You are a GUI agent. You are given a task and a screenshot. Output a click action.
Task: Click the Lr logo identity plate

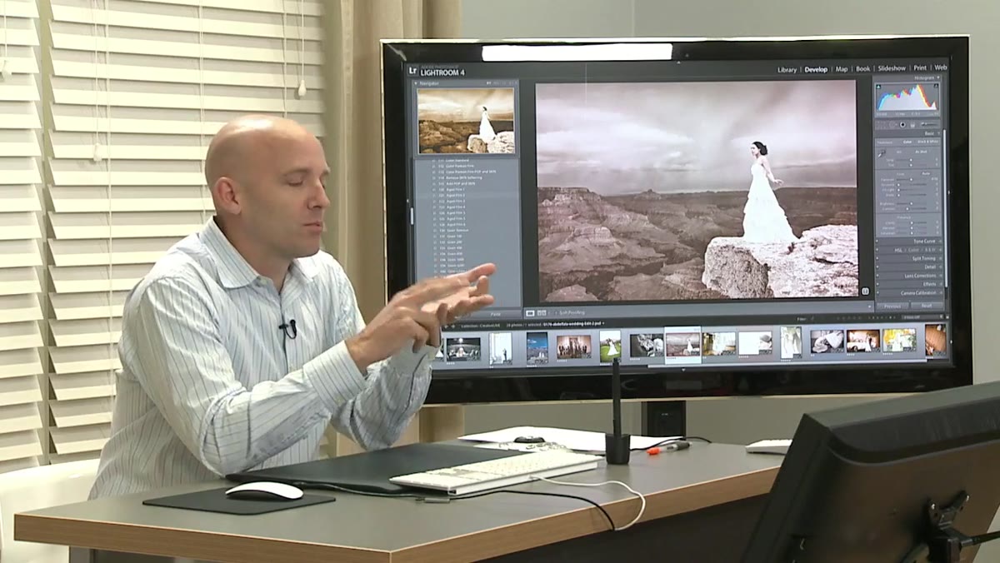pos(413,71)
